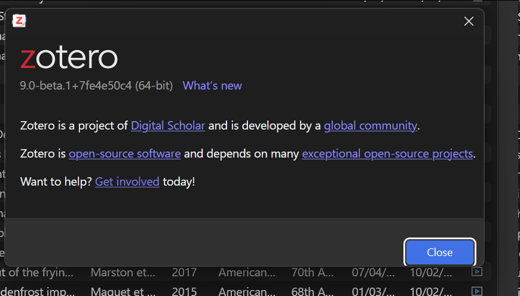This screenshot has height=296, width=520.
Task: Click attachment icon in the Marston et... row
Action: tap(477, 272)
